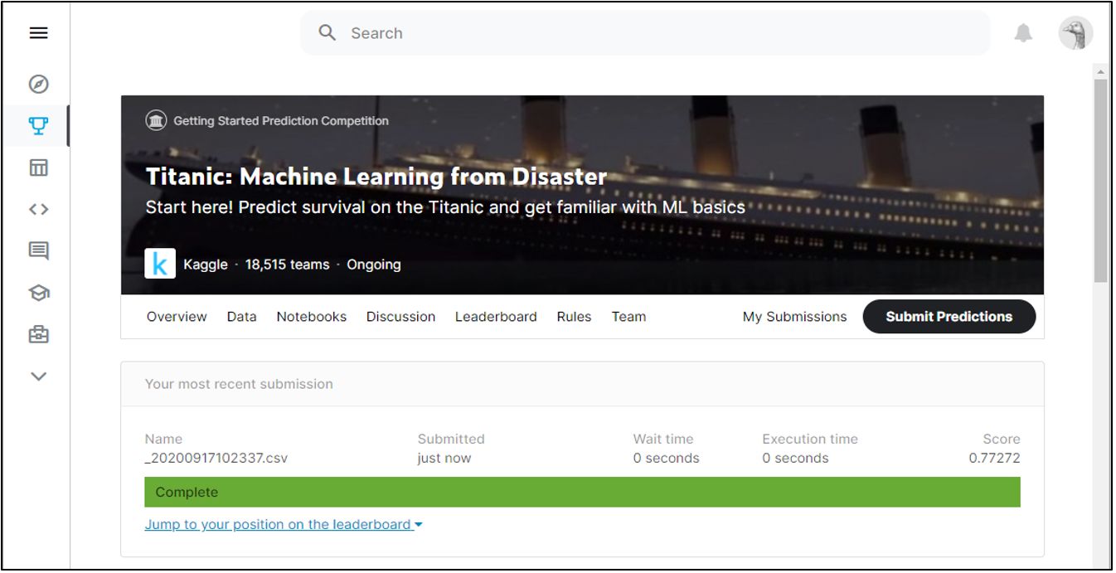Switch to the Overview tab

coord(177,317)
